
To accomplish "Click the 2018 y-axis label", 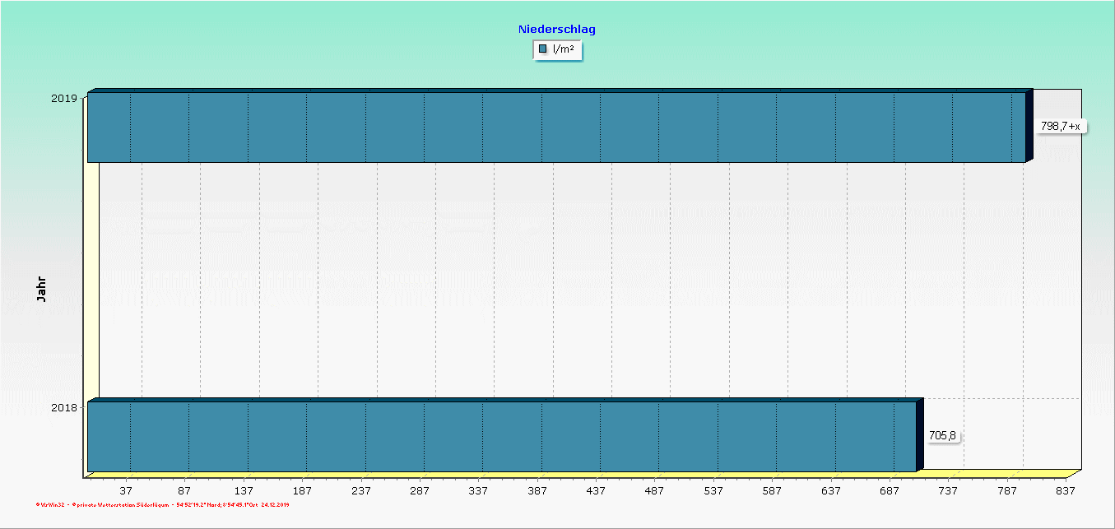I will (x=64, y=408).
